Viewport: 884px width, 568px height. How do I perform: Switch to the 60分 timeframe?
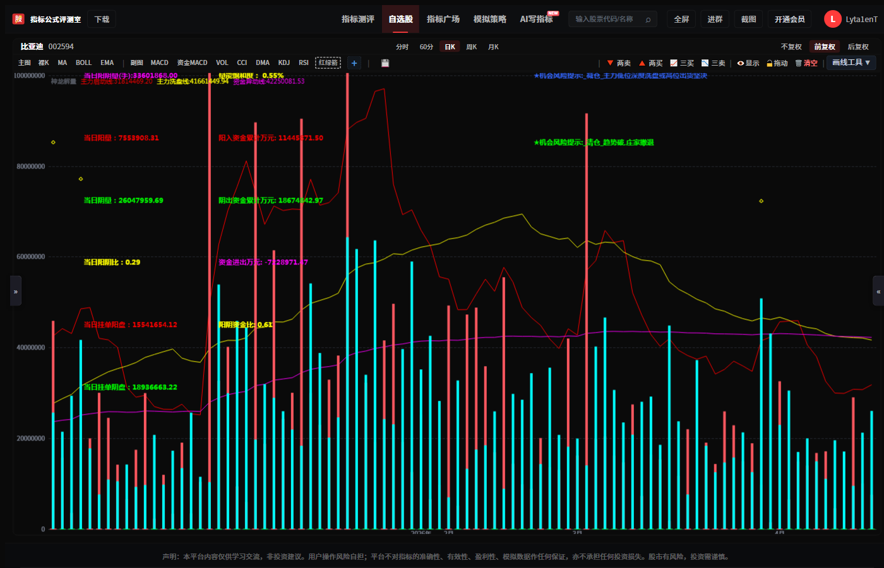pos(427,47)
